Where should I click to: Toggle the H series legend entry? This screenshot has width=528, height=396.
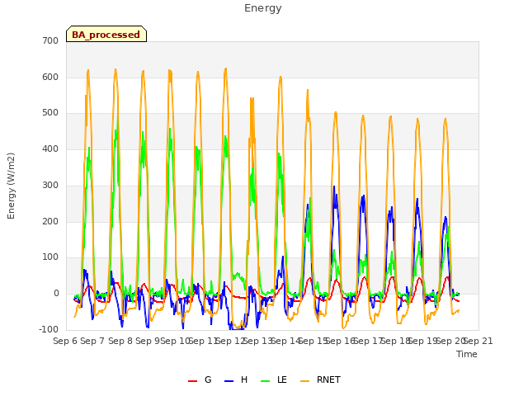[236, 379]
